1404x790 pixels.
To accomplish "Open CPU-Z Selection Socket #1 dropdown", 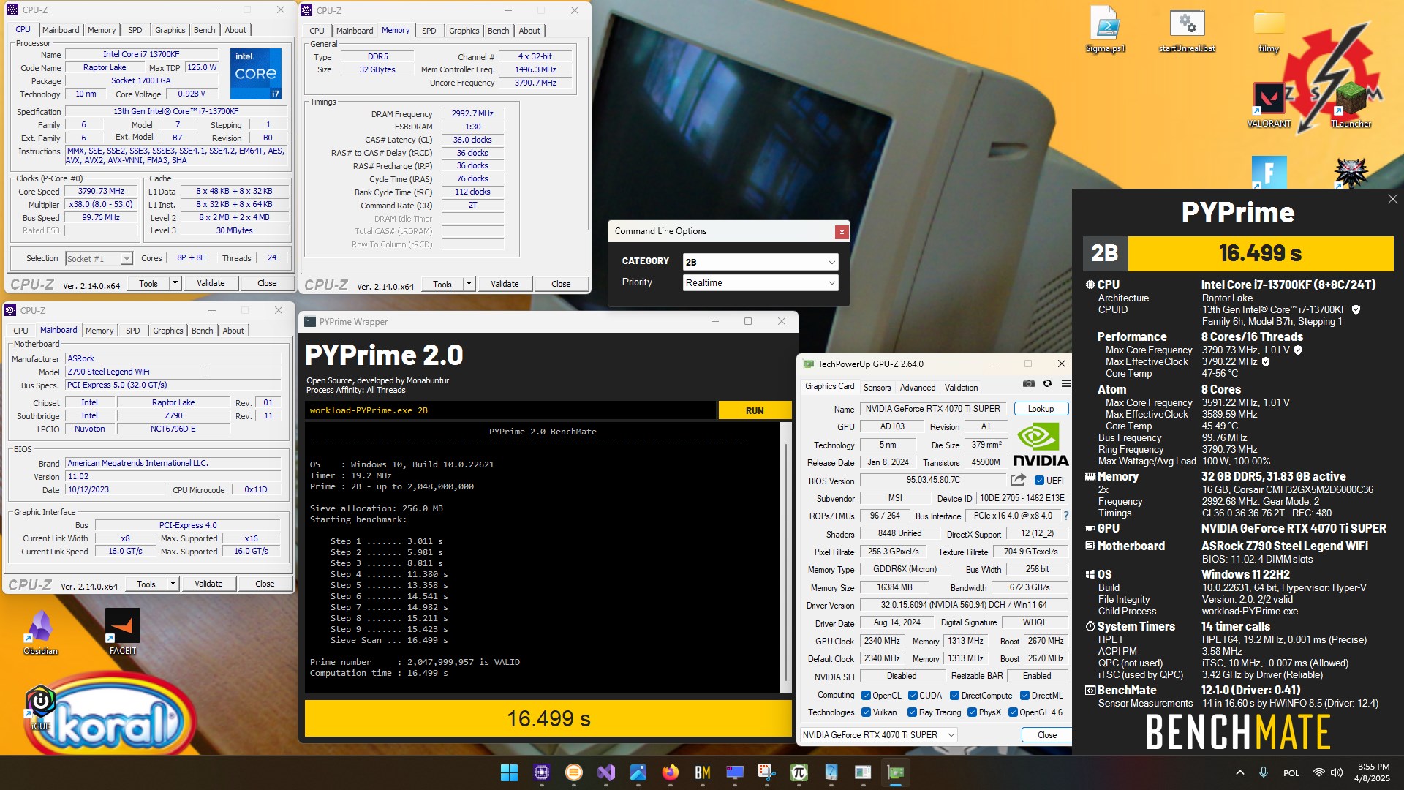I will (99, 259).
